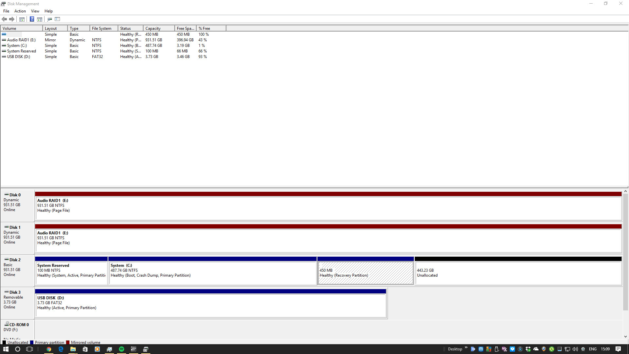Click the properties checklist toolbar icon
629x354 pixels.
(57, 19)
